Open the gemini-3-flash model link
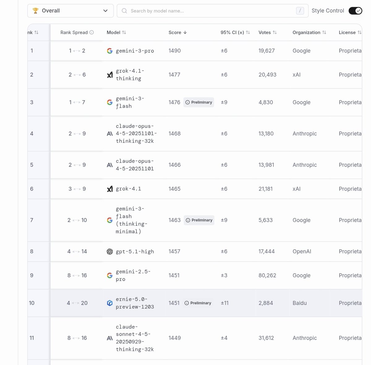 130,102
